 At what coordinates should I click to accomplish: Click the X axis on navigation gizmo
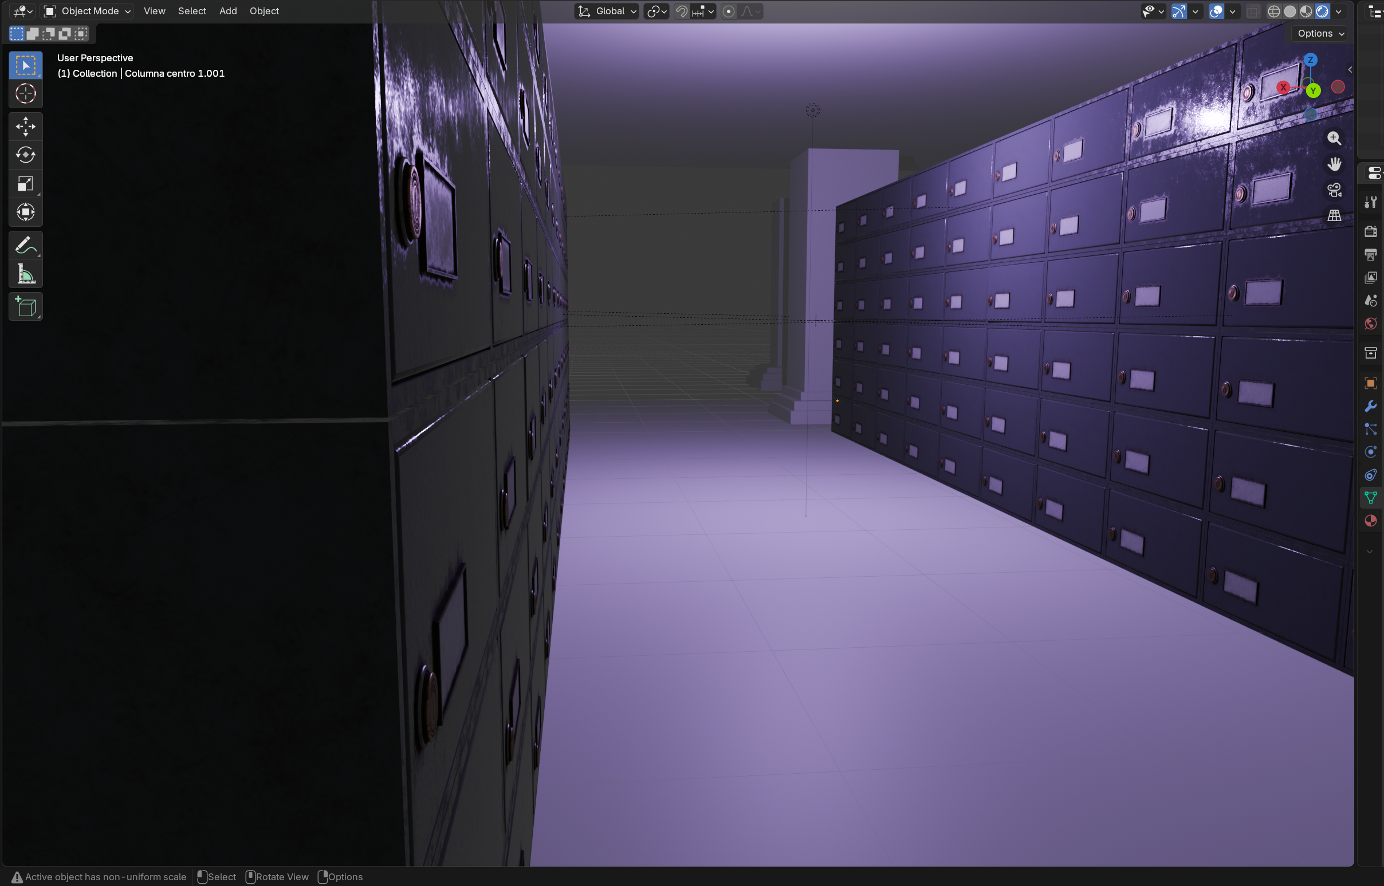pyautogui.click(x=1283, y=88)
